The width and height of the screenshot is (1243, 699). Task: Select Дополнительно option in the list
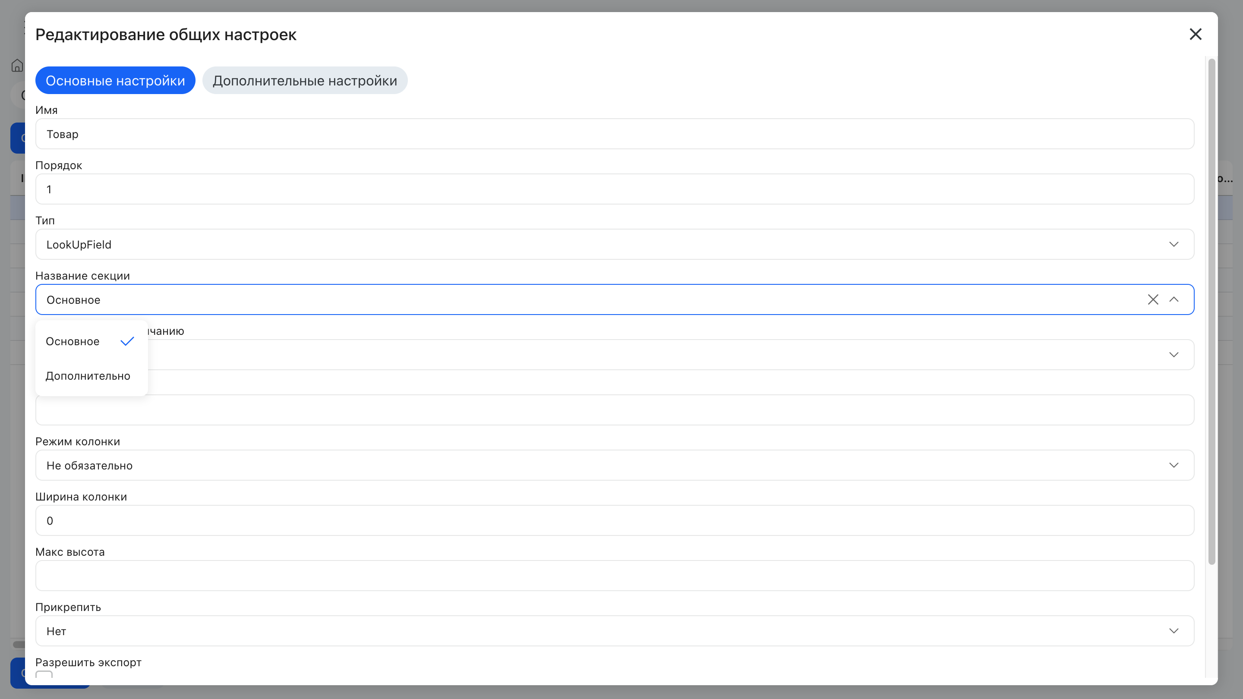point(91,376)
